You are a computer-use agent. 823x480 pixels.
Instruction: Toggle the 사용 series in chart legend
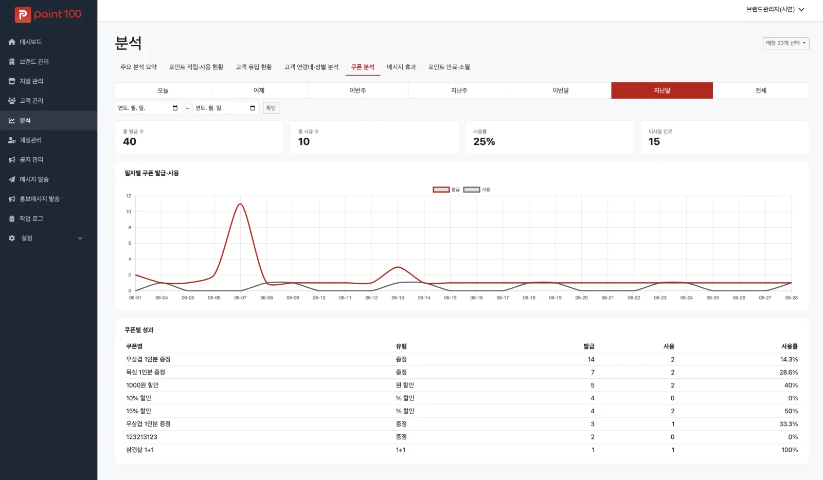coord(476,190)
